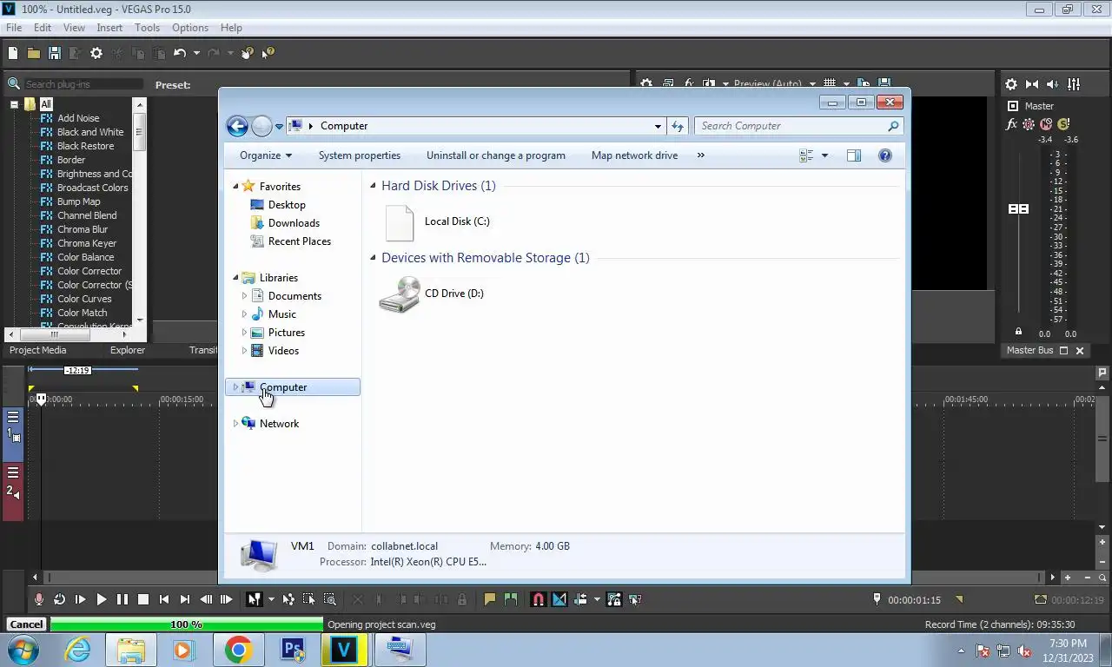Open the What's This help cursor icon
The width and height of the screenshot is (1112, 667).
[268, 53]
